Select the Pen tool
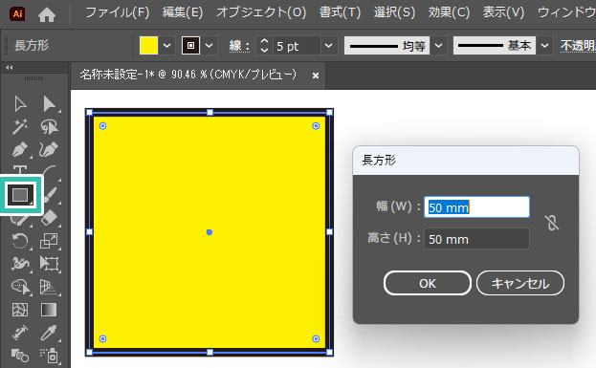This screenshot has height=368, width=596. tap(20, 150)
